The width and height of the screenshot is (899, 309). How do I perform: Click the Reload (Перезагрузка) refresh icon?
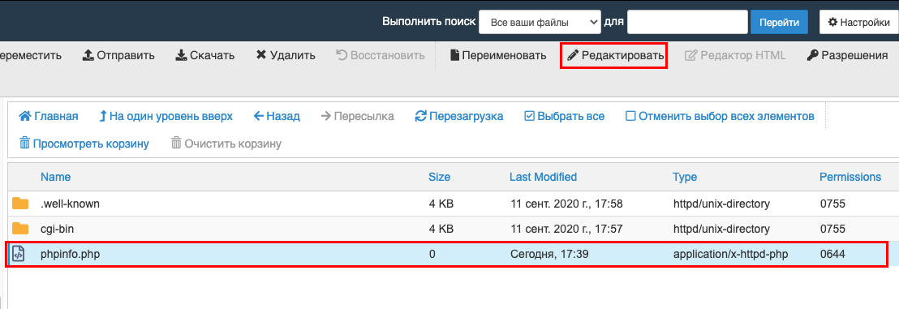tap(421, 116)
